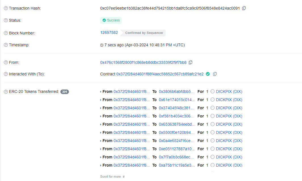Click token icon in 0xe051127887a10 transfer row
Screen dimensions: 302x181
point(212,149)
